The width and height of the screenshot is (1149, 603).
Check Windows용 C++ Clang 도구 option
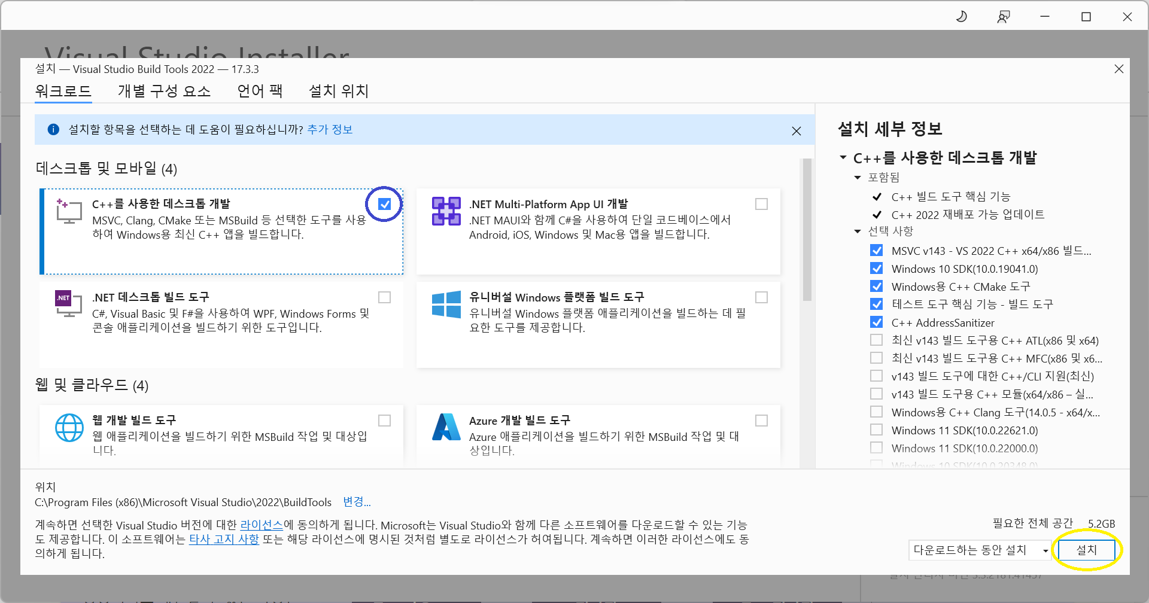877,412
